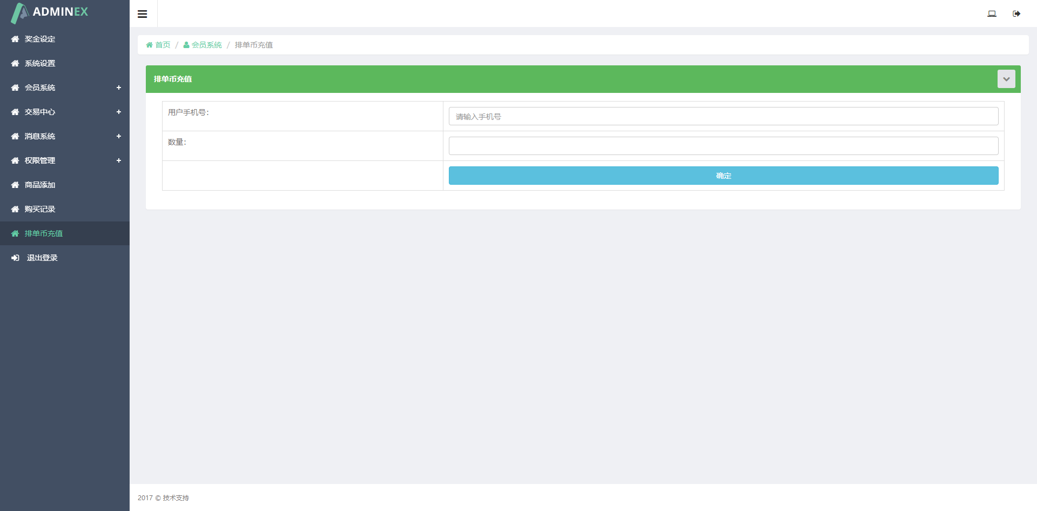
Task: Click the AdminEx logo in the sidebar
Action: click(x=50, y=13)
